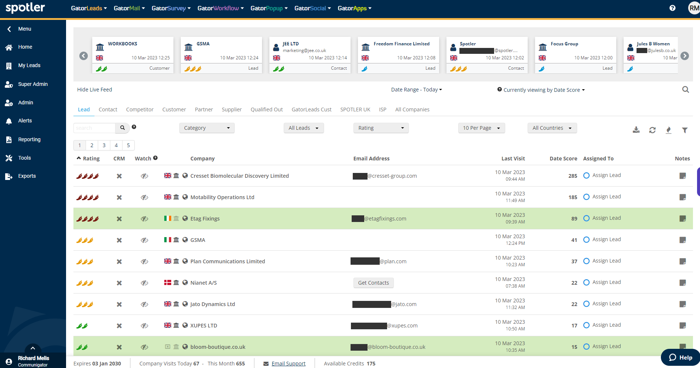The width and height of the screenshot is (700, 368).
Task: Open the All Countries dropdown
Action: [552, 128]
